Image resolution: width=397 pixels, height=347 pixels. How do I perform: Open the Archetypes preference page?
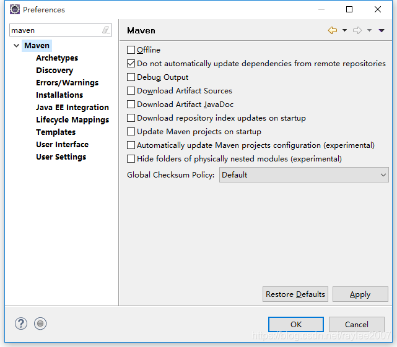click(x=57, y=58)
